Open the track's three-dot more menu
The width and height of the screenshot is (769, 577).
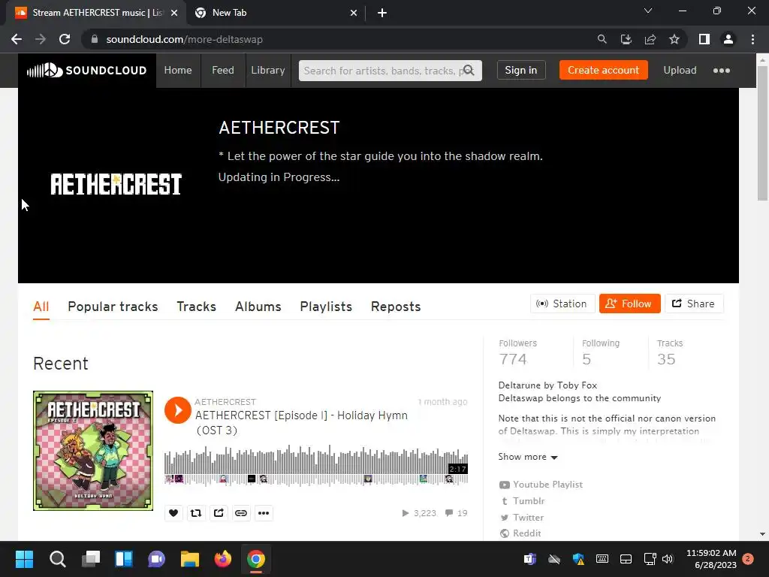(264, 512)
